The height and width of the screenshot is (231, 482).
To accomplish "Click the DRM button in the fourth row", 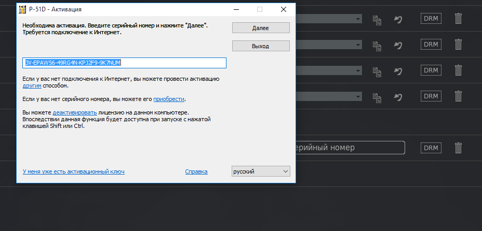I will (431, 96).
